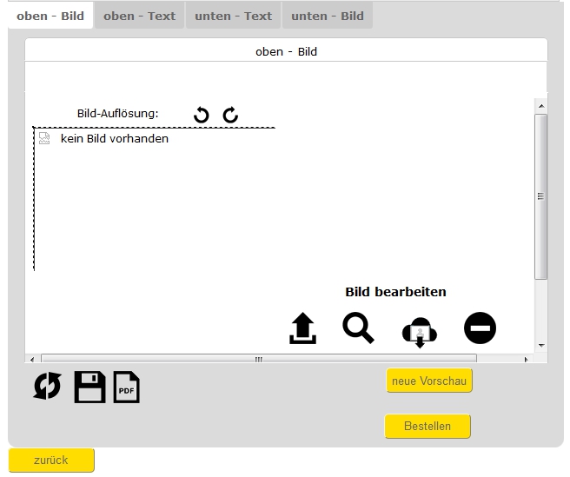
Task: Go to the unten - Bild tab
Action: [328, 16]
